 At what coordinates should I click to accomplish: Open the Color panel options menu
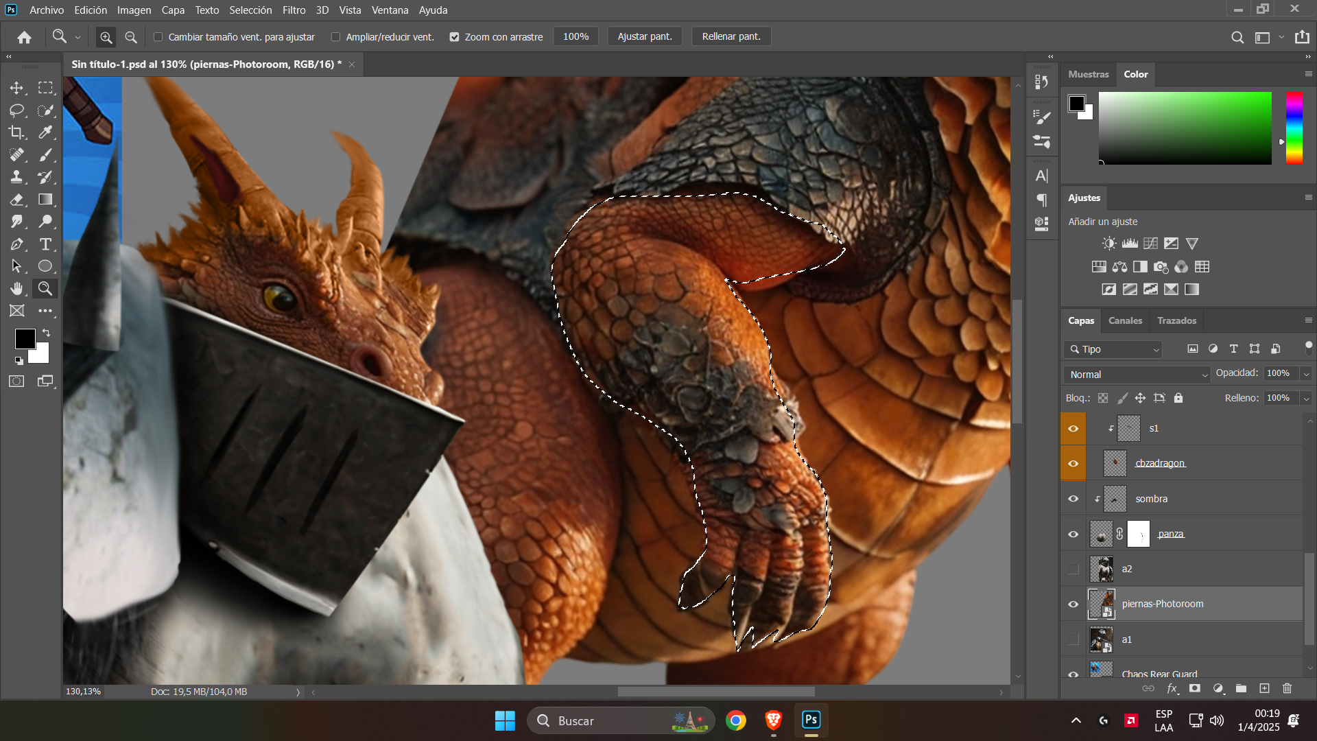[1308, 74]
